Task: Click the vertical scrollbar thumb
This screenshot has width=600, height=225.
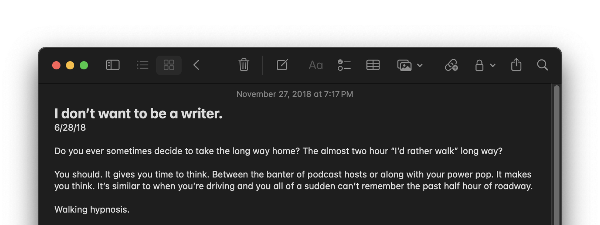Action: tap(556, 155)
